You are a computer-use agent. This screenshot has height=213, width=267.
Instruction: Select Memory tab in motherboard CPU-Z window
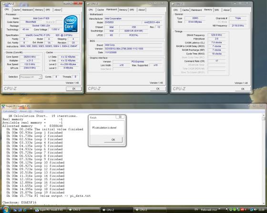[123, 10]
